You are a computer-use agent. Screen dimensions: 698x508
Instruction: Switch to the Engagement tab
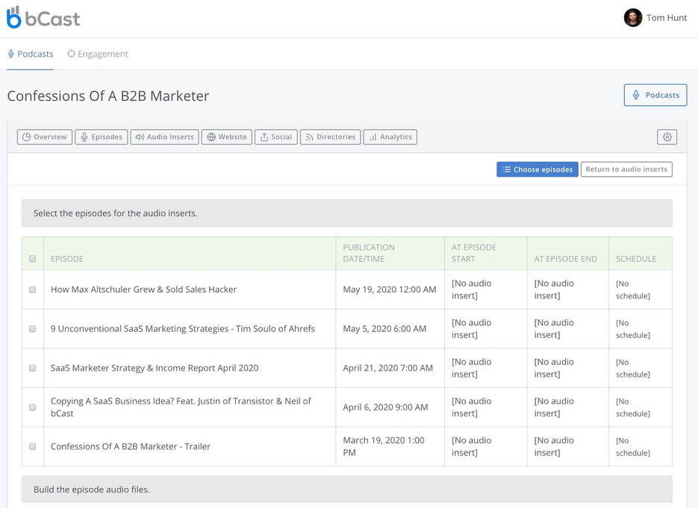97,54
